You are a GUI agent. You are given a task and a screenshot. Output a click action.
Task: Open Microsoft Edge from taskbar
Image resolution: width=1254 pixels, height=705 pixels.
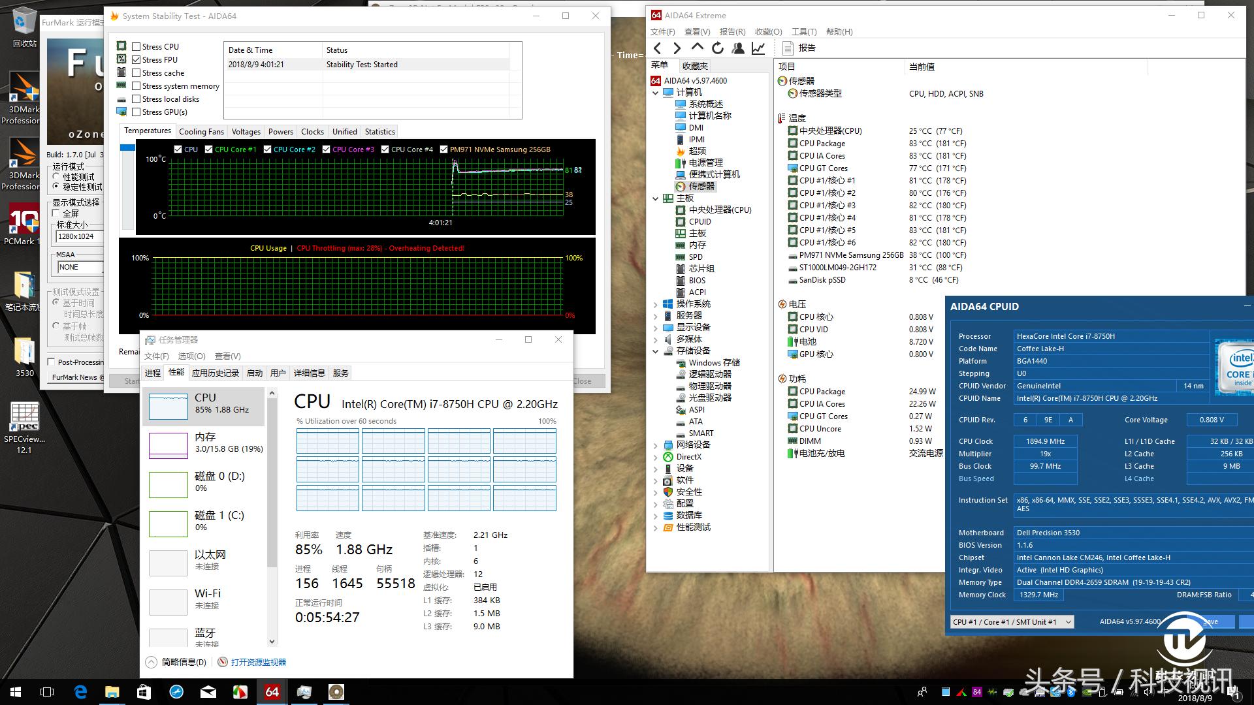(x=80, y=692)
